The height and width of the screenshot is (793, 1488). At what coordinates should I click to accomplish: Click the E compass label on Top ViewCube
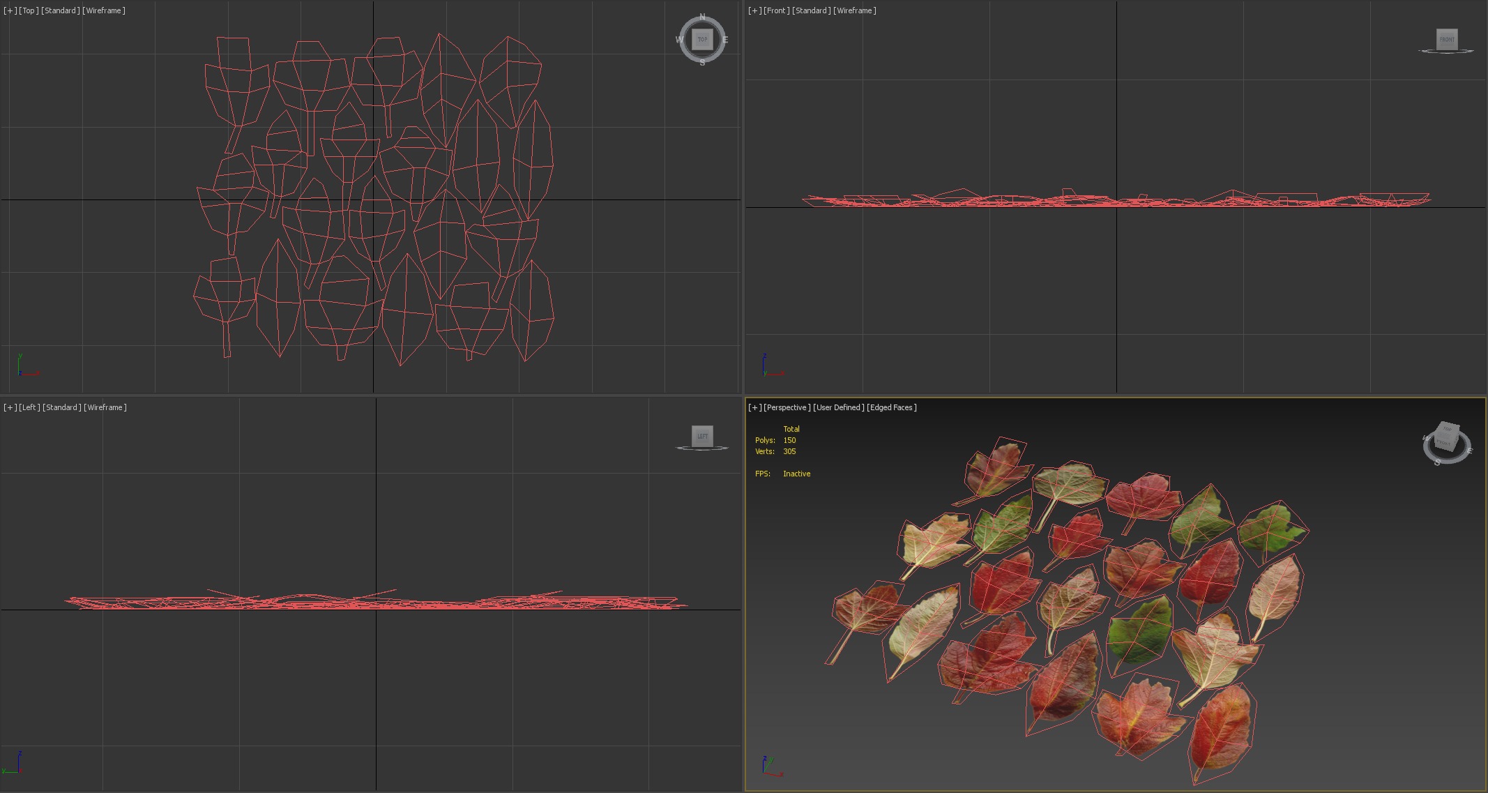(725, 40)
